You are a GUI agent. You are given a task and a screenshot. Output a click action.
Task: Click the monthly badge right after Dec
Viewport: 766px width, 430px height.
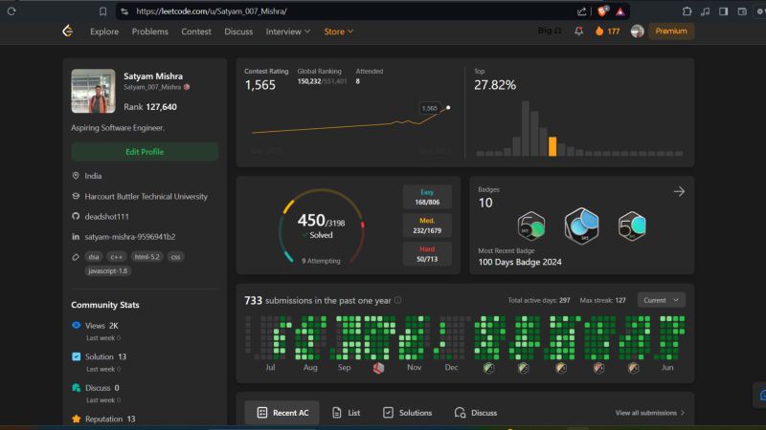pyautogui.click(x=488, y=368)
